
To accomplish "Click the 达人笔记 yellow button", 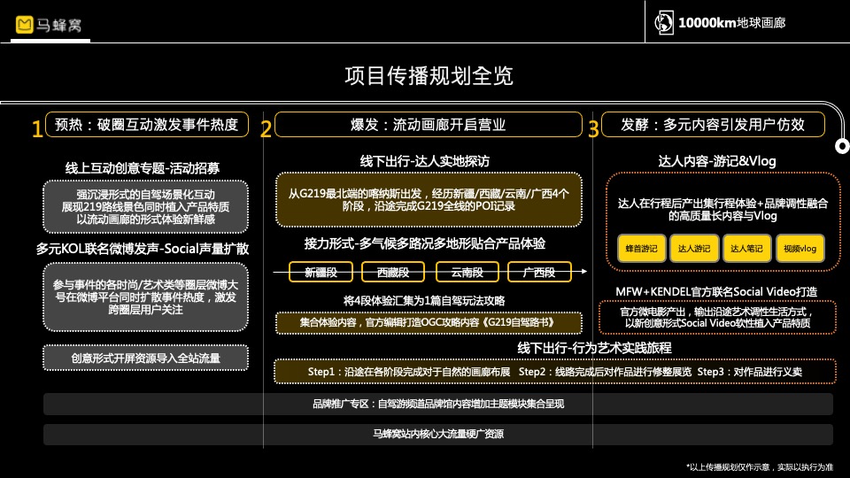I will pyautogui.click(x=746, y=248).
